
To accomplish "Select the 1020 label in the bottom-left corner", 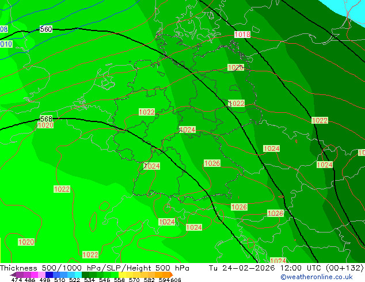I will [26, 242].
